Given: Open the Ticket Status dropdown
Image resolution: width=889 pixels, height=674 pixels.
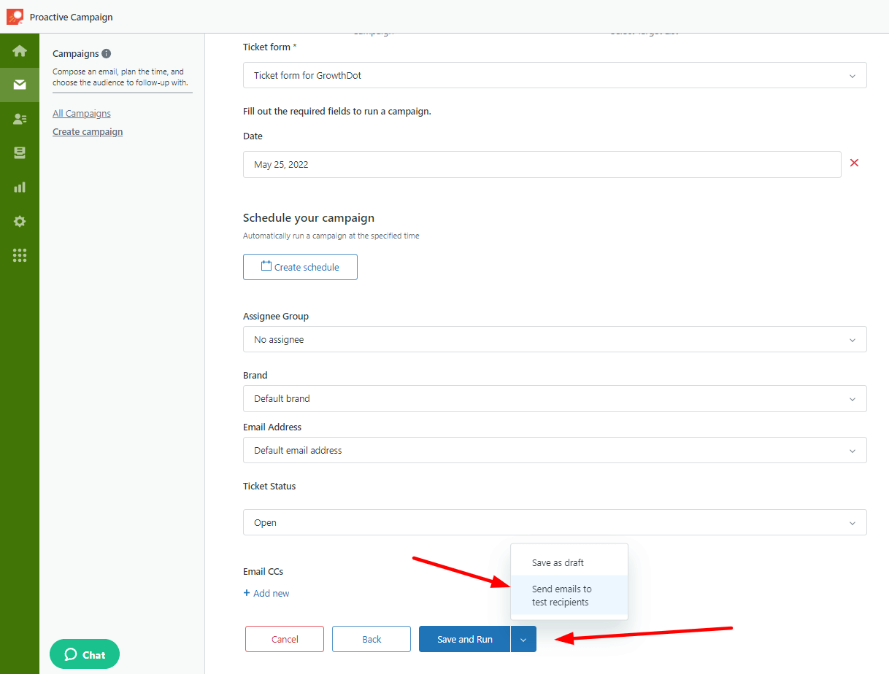Looking at the screenshot, I should tap(555, 522).
